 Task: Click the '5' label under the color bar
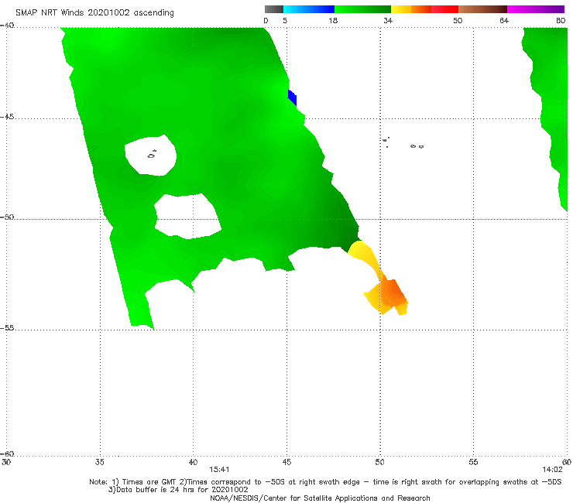coord(285,20)
